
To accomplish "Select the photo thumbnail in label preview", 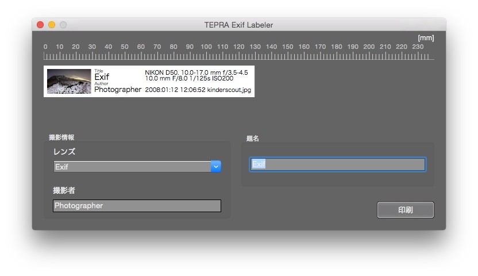I will point(69,82).
